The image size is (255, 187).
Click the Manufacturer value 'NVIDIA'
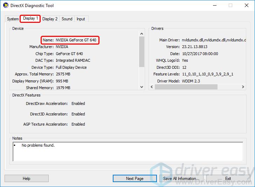pyautogui.click(x=62, y=47)
